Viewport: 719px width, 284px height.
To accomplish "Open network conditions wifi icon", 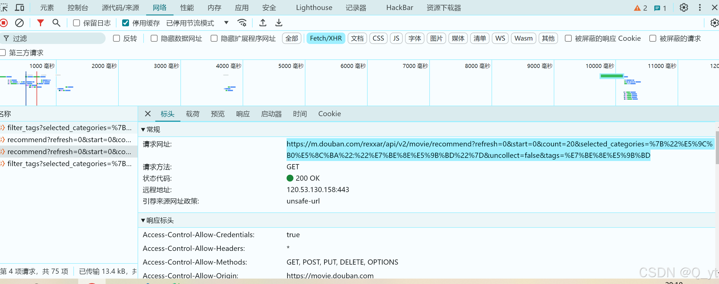I will pos(242,23).
